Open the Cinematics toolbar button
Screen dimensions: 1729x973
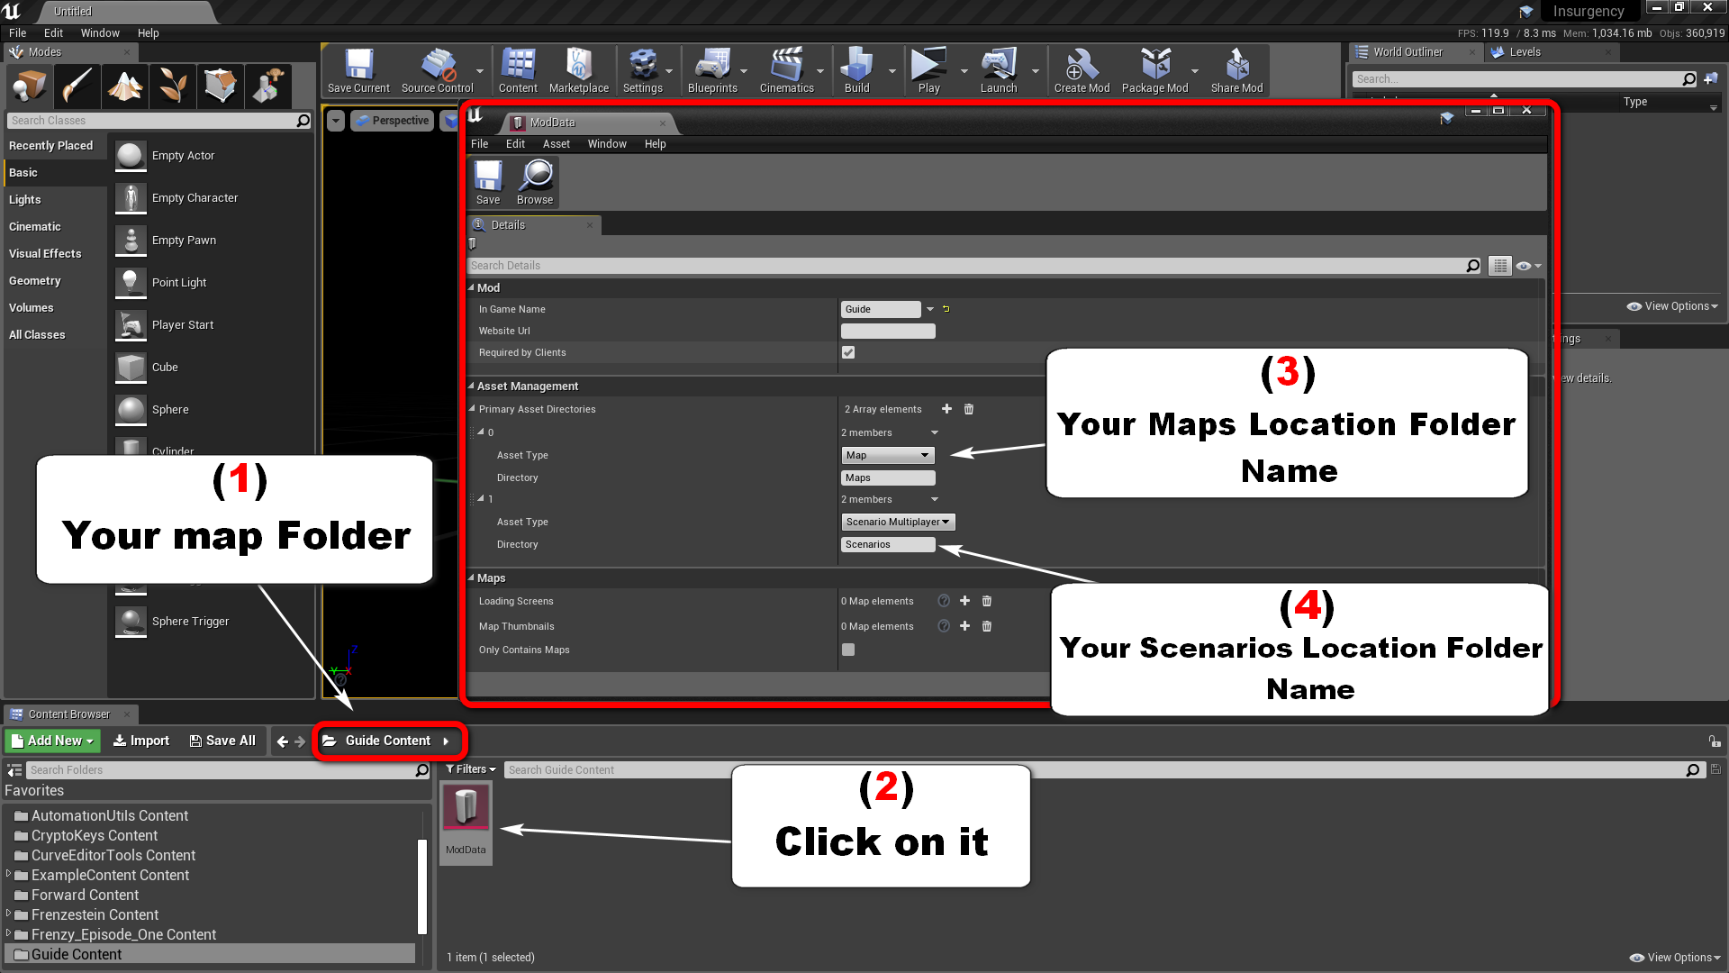point(786,70)
